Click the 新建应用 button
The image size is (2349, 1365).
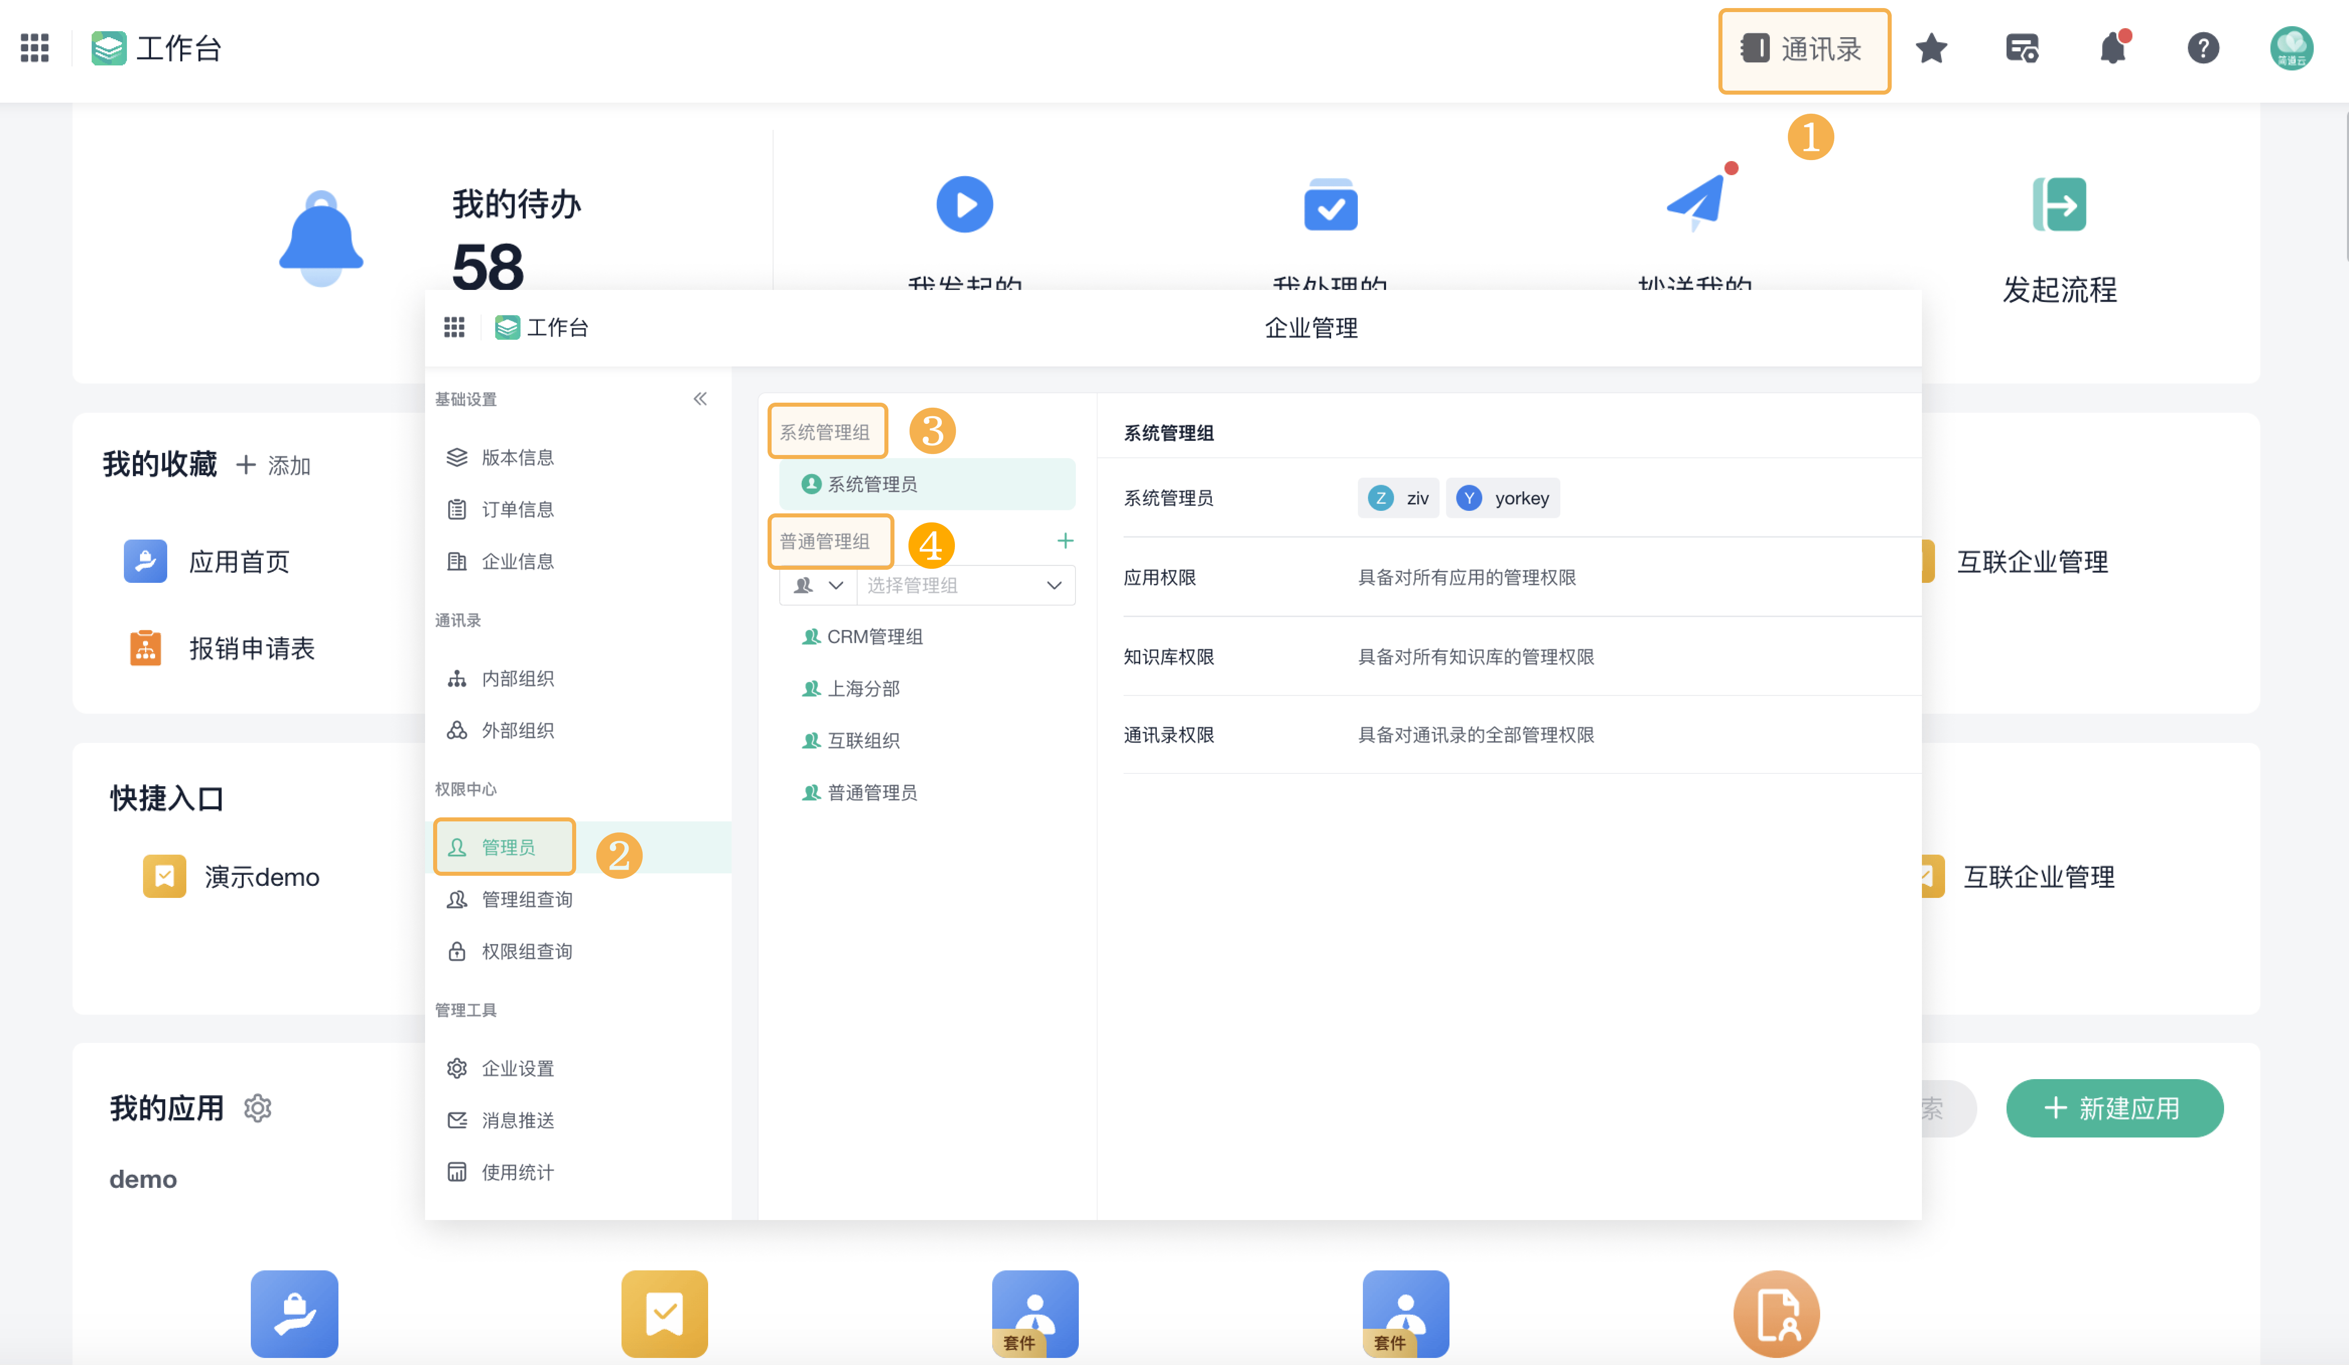click(2114, 1108)
